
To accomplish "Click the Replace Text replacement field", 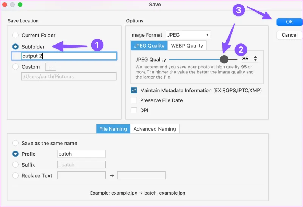I will [141, 175].
